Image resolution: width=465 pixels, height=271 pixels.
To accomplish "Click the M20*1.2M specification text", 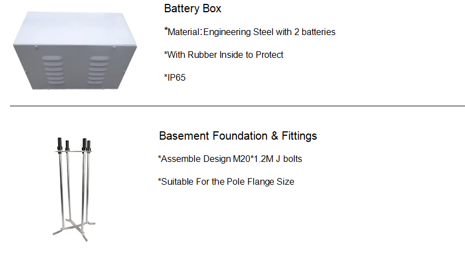I will [x=253, y=159].
